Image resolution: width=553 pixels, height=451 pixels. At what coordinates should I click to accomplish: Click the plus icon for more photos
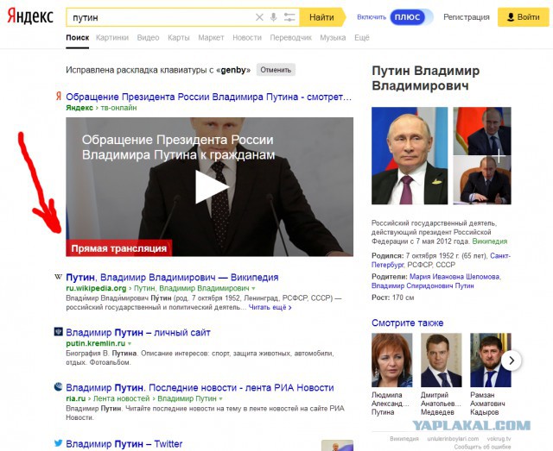click(499, 155)
